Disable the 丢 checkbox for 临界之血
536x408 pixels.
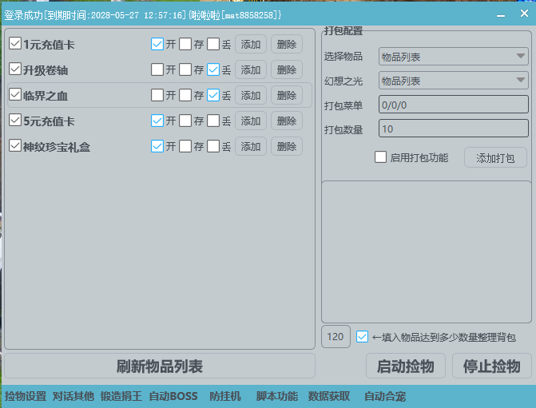[x=213, y=95]
